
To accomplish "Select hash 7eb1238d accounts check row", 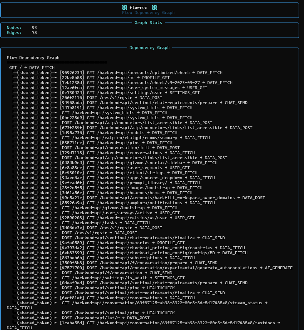I will click(123, 83).
